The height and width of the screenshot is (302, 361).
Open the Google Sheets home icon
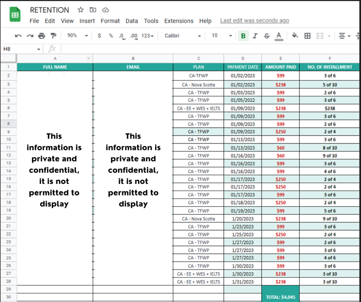tap(15, 14)
